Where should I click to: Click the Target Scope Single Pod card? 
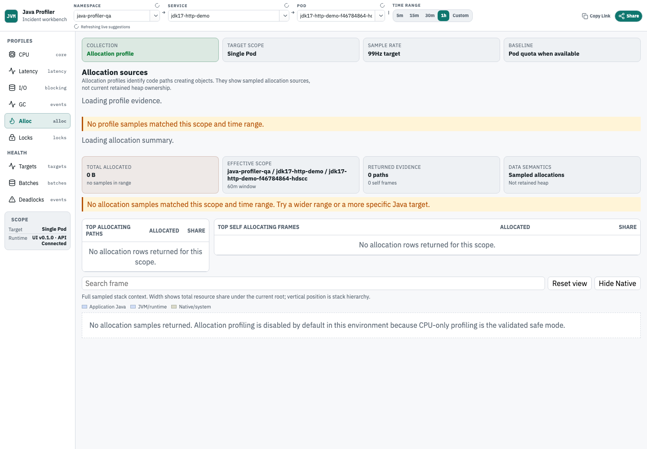tap(291, 50)
